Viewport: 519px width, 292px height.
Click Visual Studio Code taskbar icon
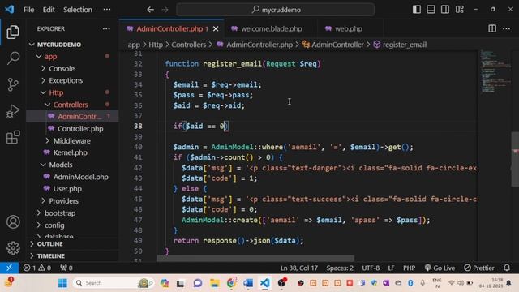[x=265, y=283]
